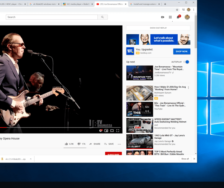Screen dimensions: 224x188
Task: Click the Best Buy banner ad image
Action: 158,39
